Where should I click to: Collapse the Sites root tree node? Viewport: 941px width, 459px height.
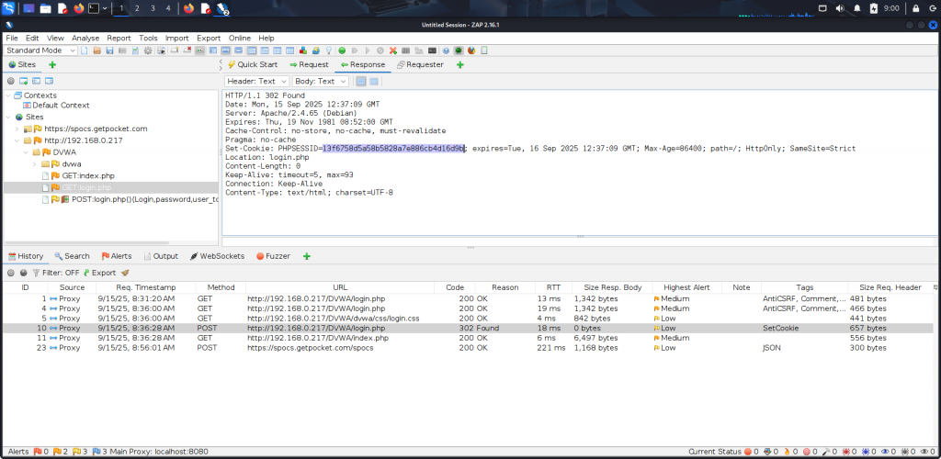point(7,117)
